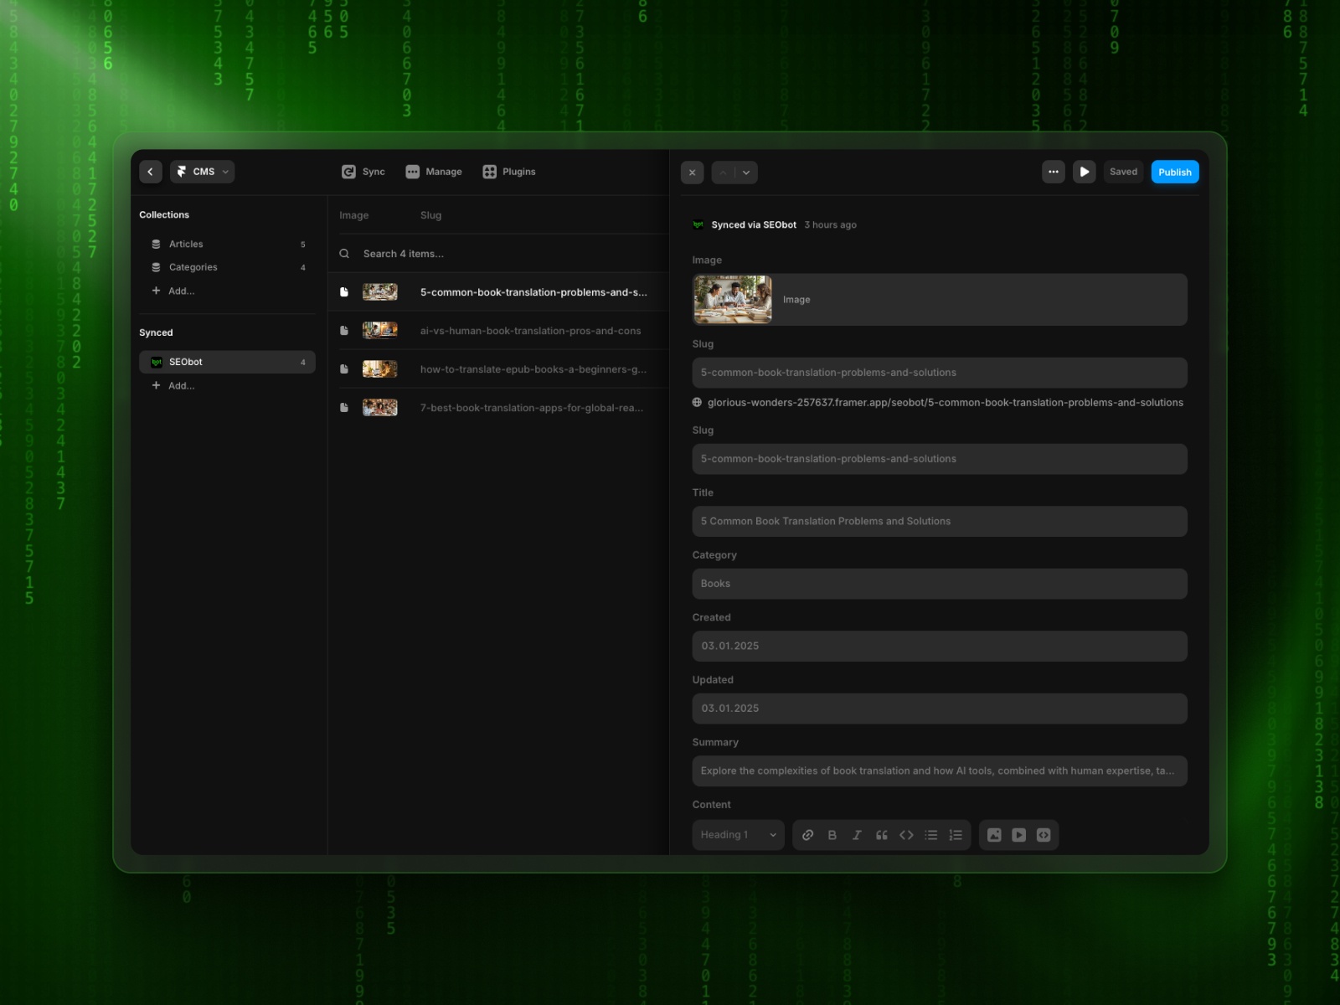Image resolution: width=1340 pixels, height=1005 pixels.
Task: Open the Plugins panel
Action: tap(509, 171)
